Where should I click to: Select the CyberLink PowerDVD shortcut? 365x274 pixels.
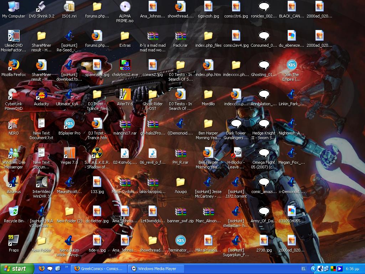tap(14, 100)
